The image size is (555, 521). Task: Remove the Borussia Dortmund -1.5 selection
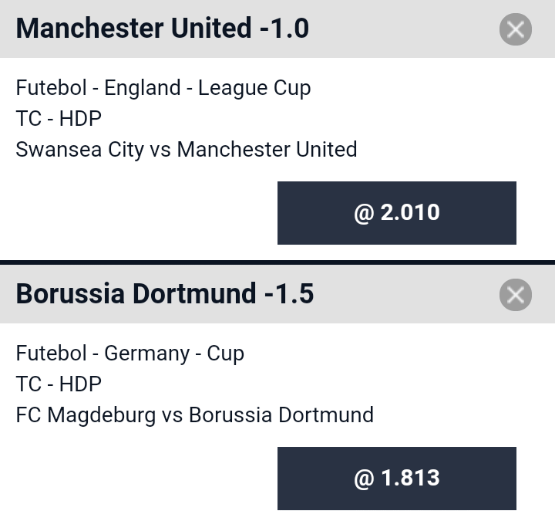pos(516,295)
